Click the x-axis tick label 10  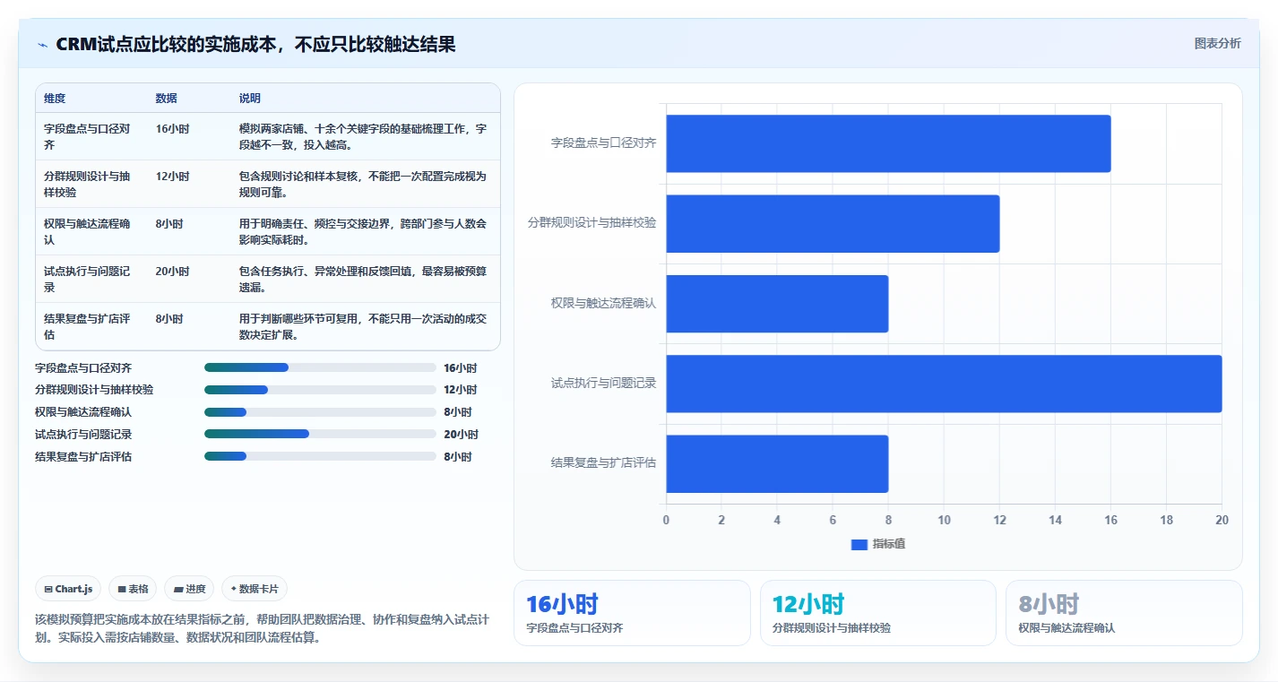(x=944, y=521)
